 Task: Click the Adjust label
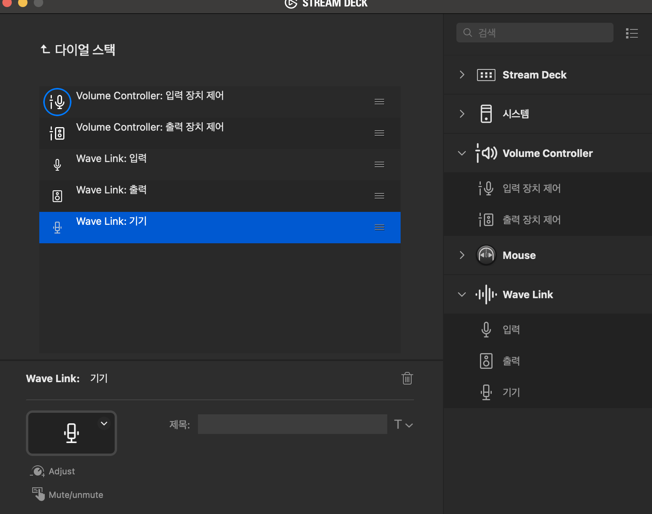click(62, 471)
